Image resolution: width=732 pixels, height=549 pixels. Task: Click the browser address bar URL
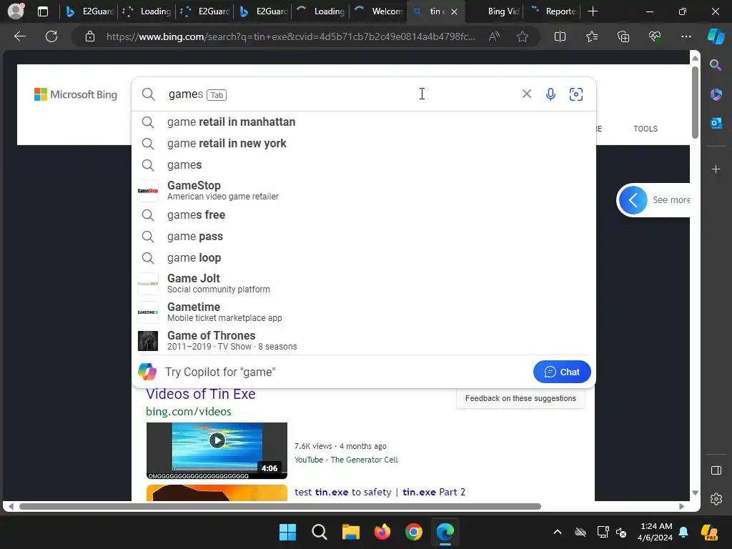[x=290, y=36]
